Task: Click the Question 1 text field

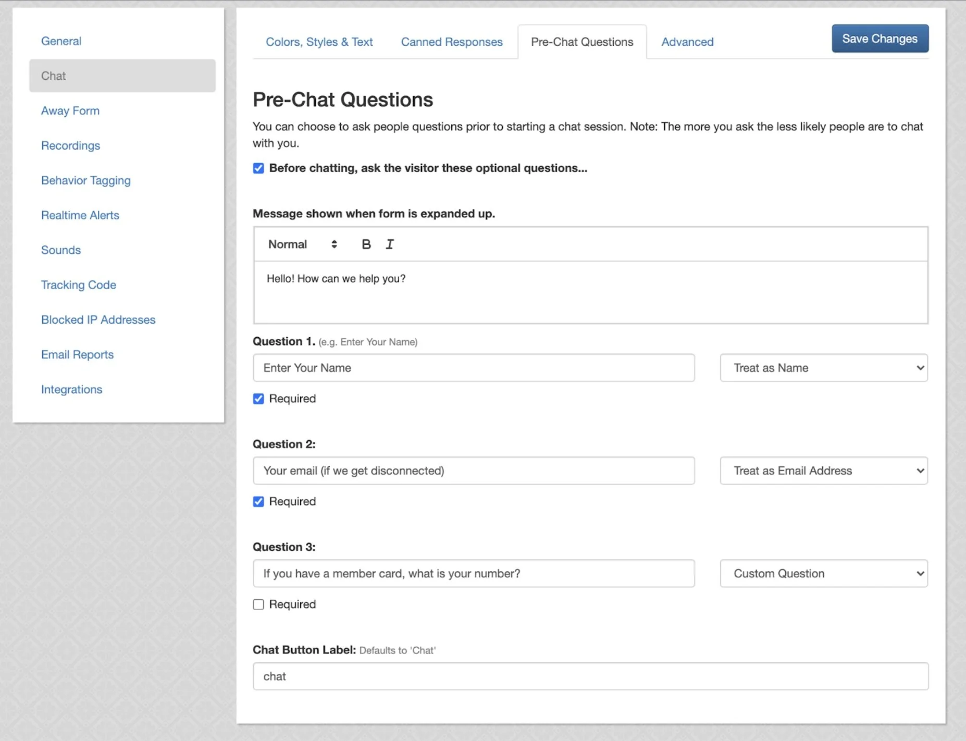Action: pyautogui.click(x=473, y=368)
